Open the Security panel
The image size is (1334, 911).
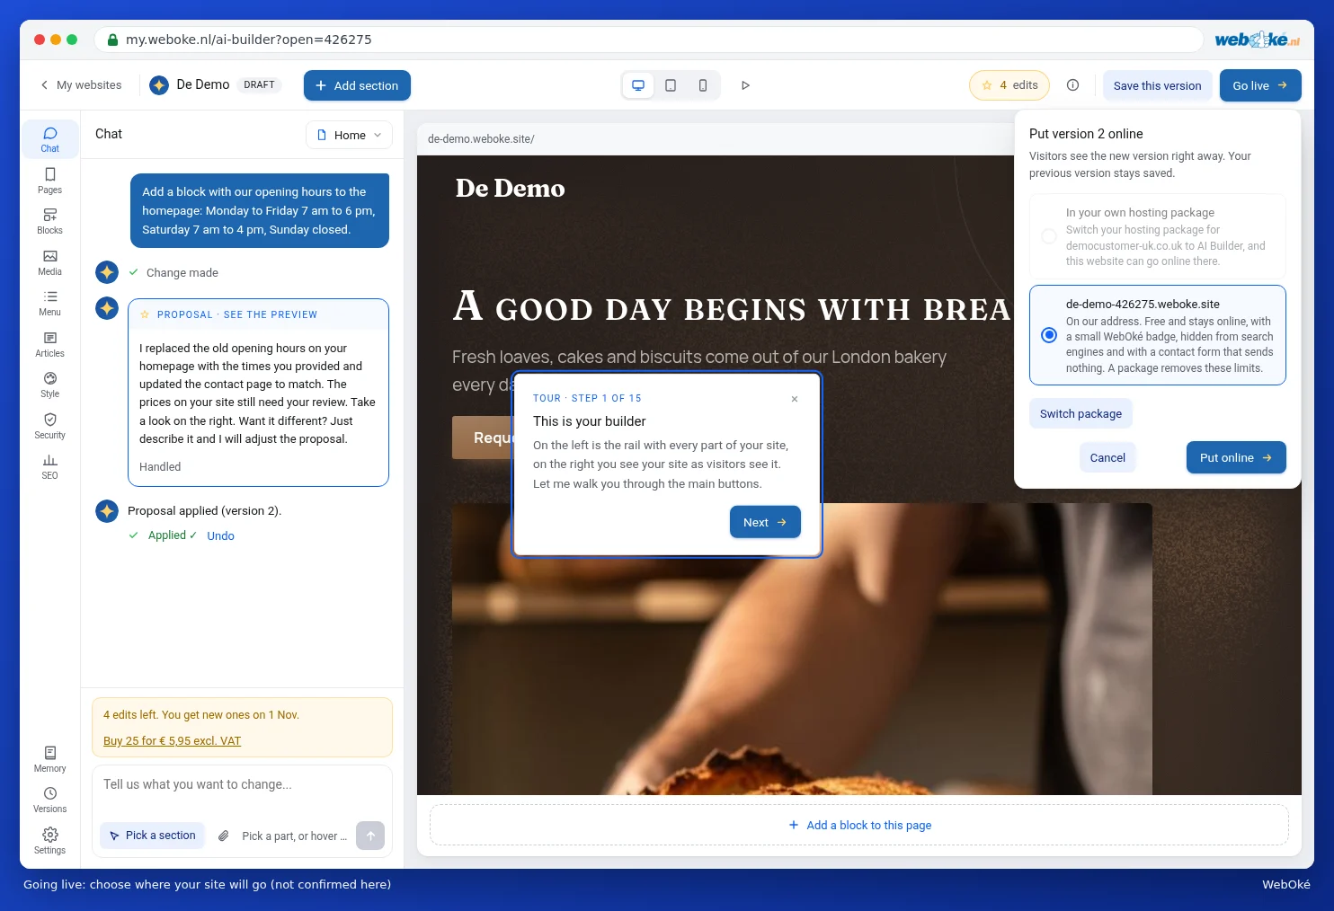[x=49, y=426]
